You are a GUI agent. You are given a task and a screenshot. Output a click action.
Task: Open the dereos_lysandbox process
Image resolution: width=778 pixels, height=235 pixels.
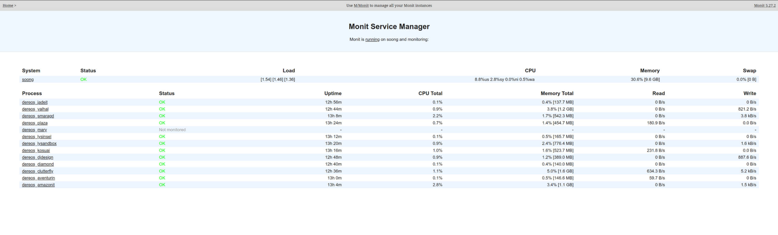pyautogui.click(x=39, y=143)
